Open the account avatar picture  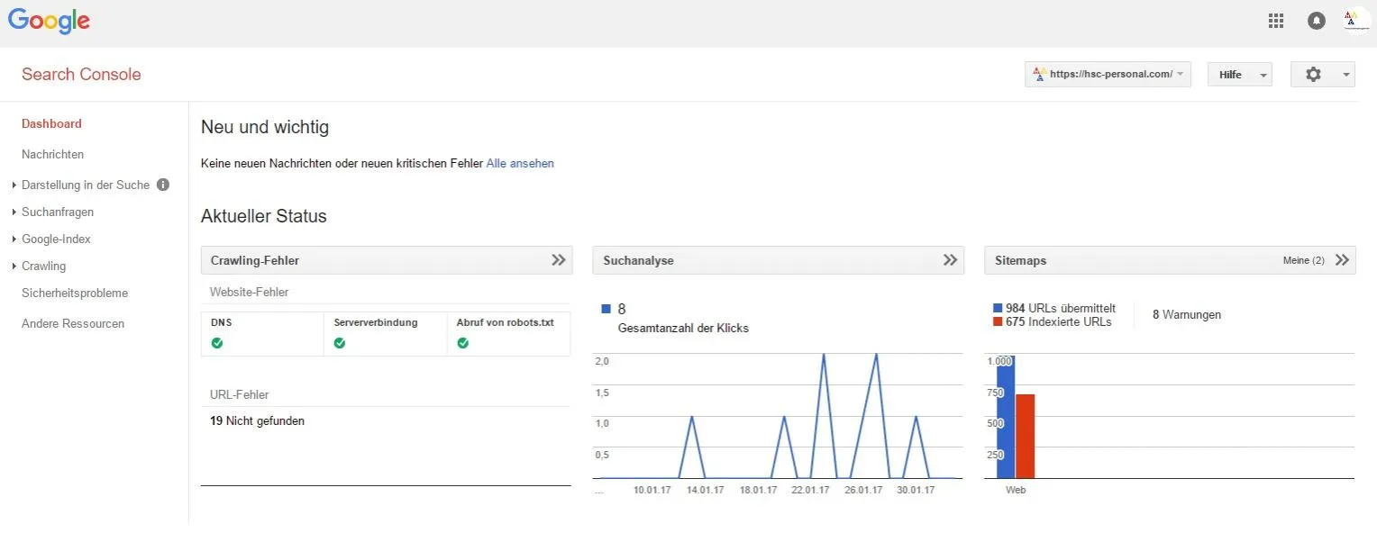coord(1356,21)
